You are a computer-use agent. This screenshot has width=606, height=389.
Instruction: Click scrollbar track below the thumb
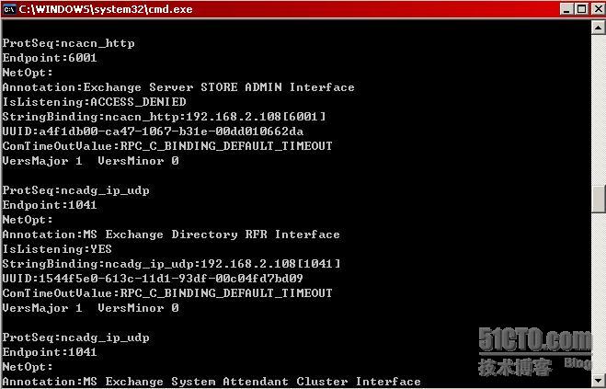pos(599,292)
